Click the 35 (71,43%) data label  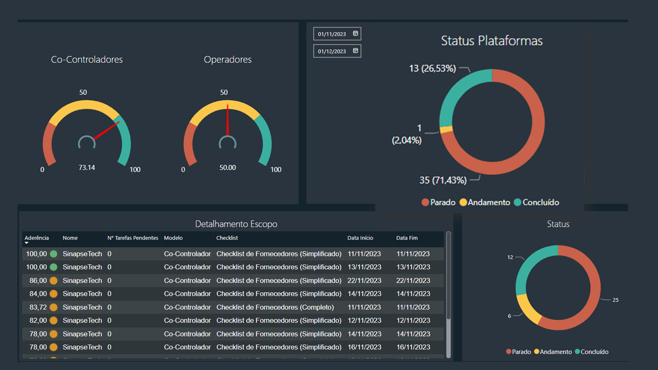pos(443,180)
